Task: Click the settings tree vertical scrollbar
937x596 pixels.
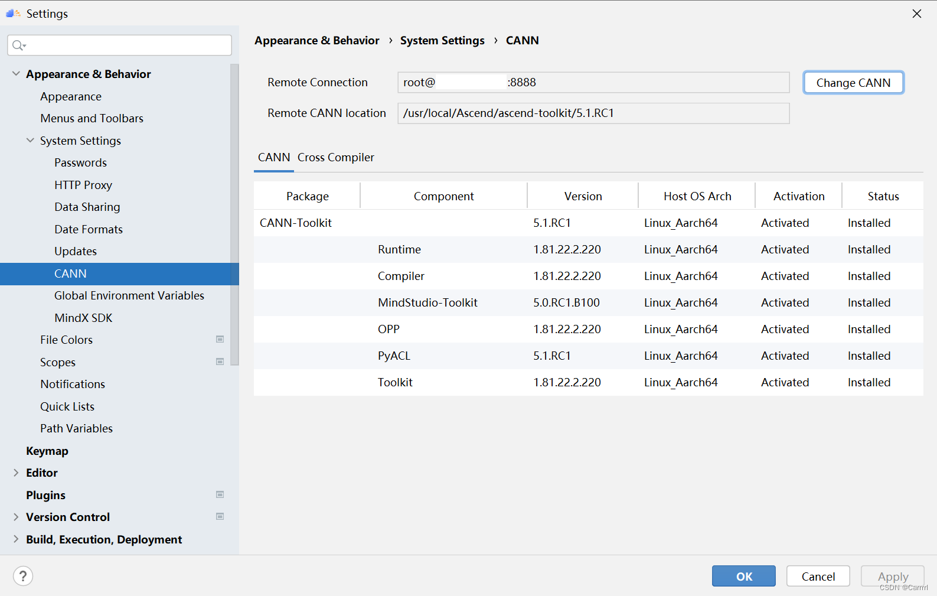Action: [234, 215]
